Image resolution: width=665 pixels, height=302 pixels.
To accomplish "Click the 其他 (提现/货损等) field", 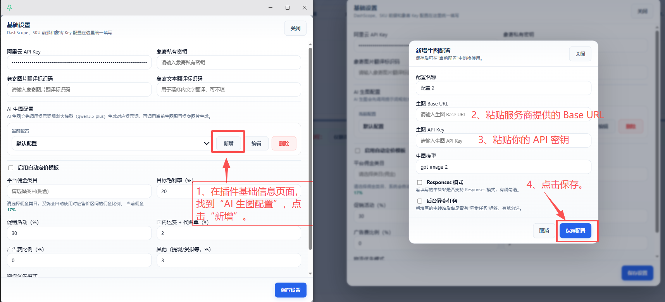I will [229, 260].
